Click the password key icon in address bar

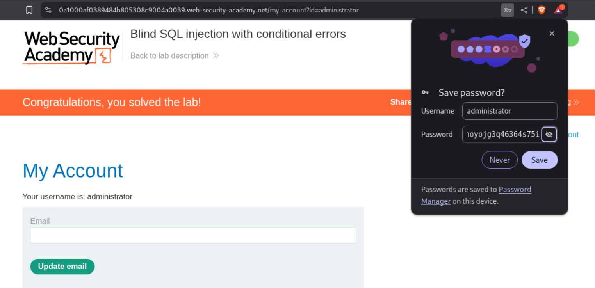click(508, 10)
